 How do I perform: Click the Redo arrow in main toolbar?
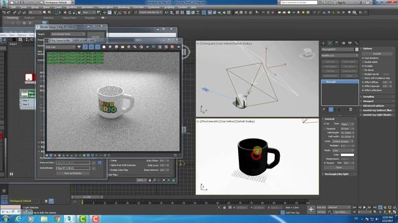click(9, 12)
